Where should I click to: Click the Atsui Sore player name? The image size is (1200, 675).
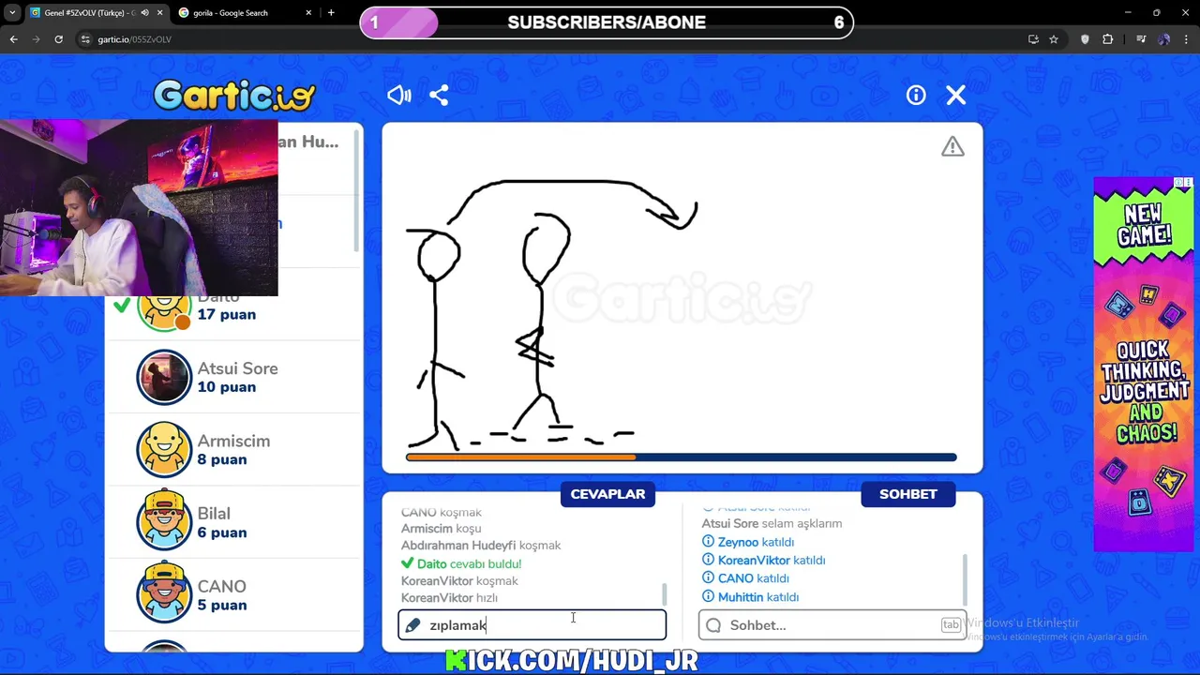237,368
